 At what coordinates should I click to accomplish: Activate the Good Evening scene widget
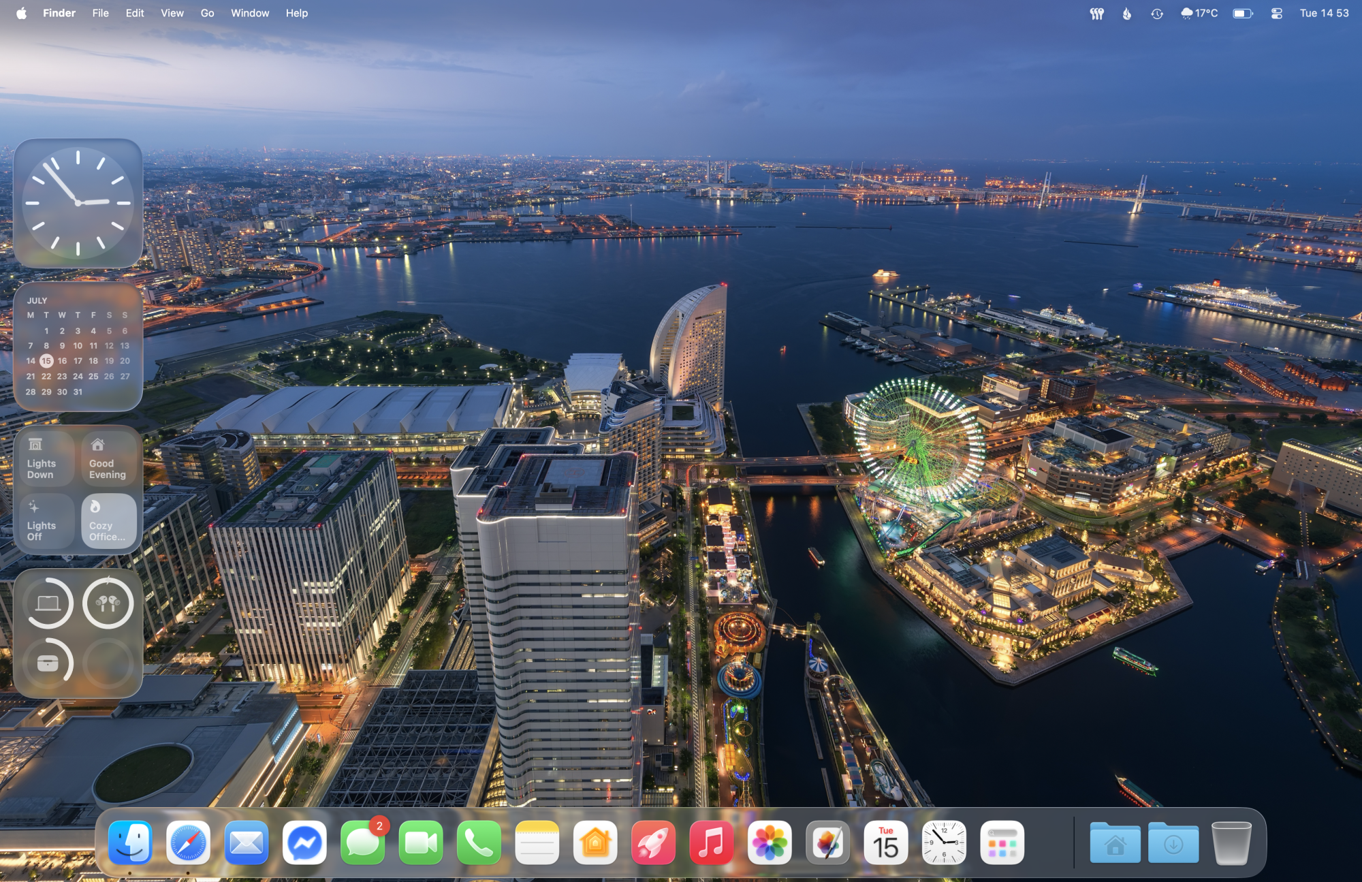[108, 458]
